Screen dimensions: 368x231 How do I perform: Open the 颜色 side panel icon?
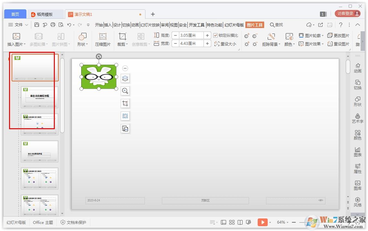[x=357, y=135]
